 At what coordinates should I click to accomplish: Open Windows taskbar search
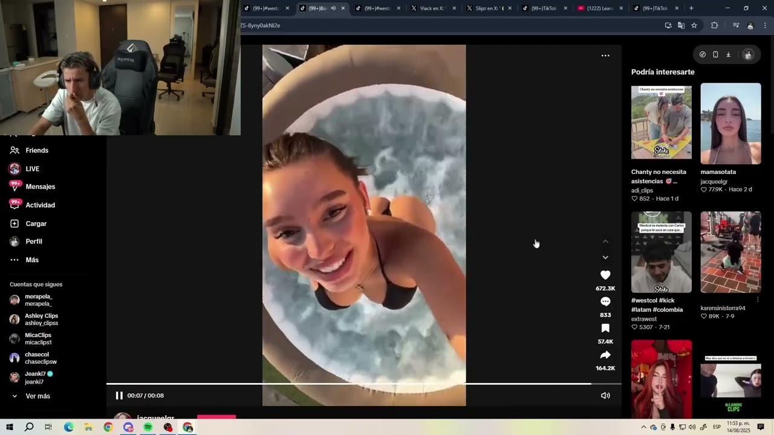(29, 427)
